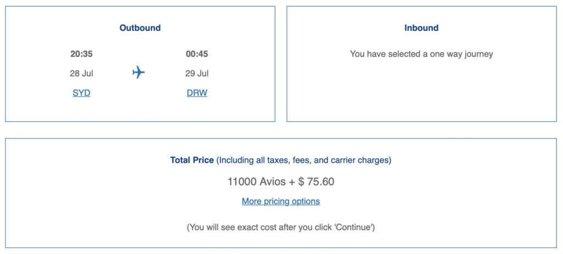
Task: Open the More pricing options link
Action: 280,201
